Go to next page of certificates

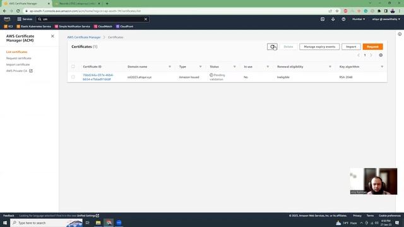[371, 55]
